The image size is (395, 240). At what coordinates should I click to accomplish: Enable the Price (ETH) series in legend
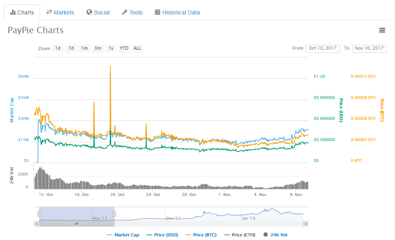click(x=240, y=235)
